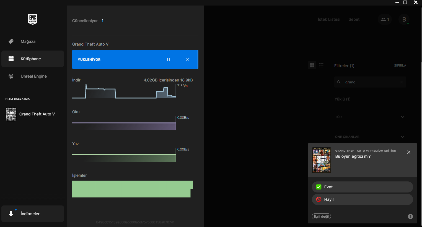Image resolution: width=422 pixels, height=227 pixels.
Task: Click the İlgili değil button
Action: [x=321, y=217]
